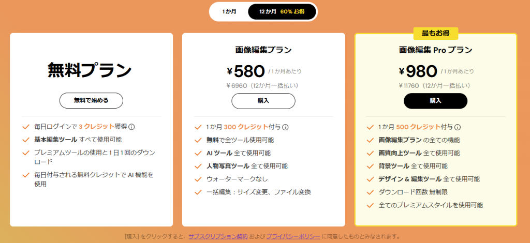Open the サブスクリプション契約 link
Viewport: 530px width, 243px height.
point(218,236)
